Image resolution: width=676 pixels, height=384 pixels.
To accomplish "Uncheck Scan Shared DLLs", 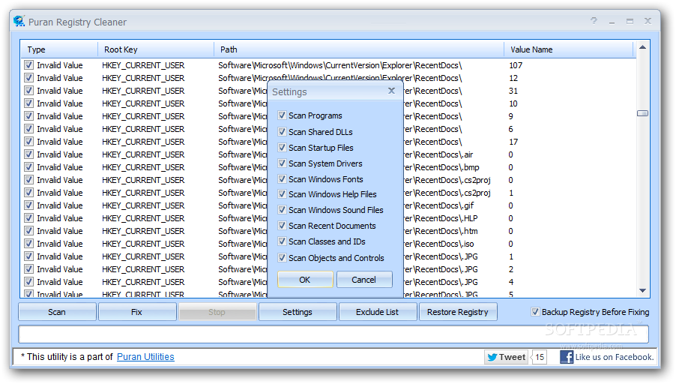I will pos(282,131).
